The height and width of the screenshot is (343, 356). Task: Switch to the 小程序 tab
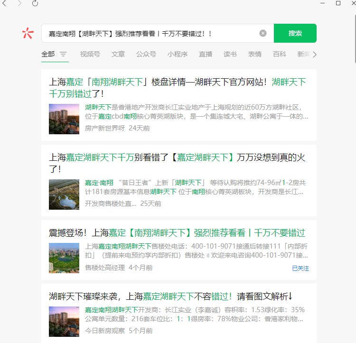click(178, 54)
